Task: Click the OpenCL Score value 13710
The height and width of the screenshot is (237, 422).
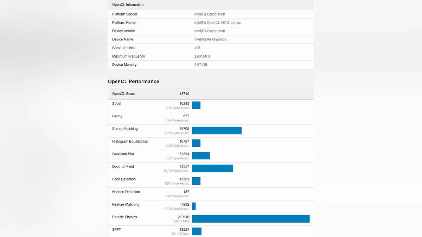Action: coord(184,94)
